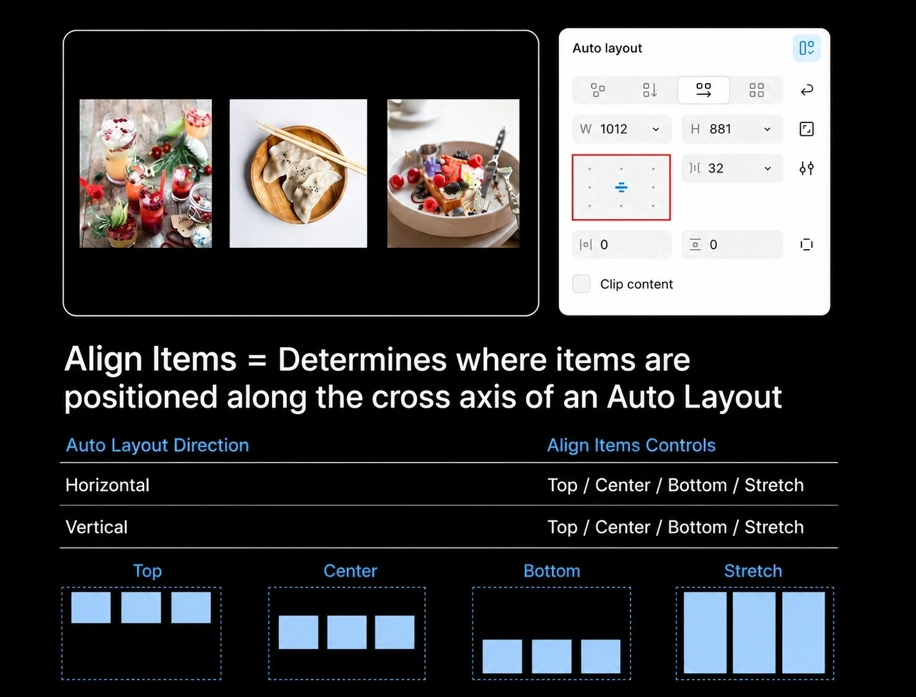Toggle the Clip content checkbox
Image resolution: width=916 pixels, height=697 pixels.
point(581,284)
